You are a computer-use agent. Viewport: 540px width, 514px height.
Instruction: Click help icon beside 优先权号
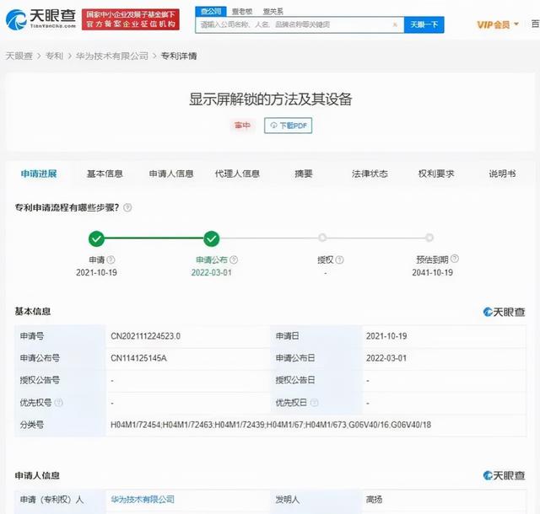pos(59,403)
